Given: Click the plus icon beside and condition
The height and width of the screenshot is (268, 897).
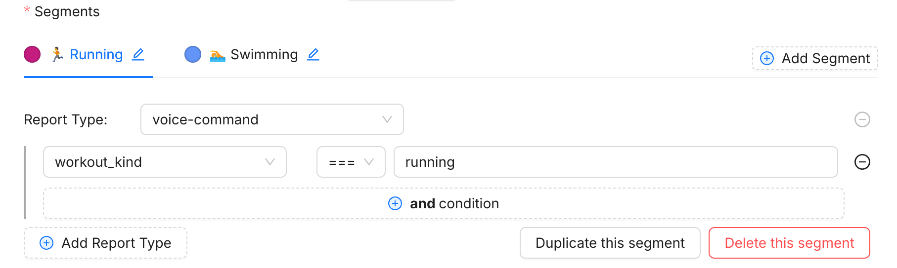Looking at the screenshot, I should pyautogui.click(x=395, y=203).
